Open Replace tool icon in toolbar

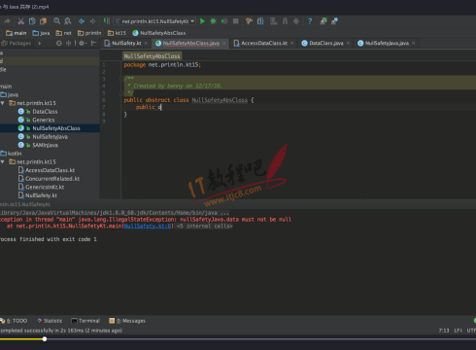68,21
